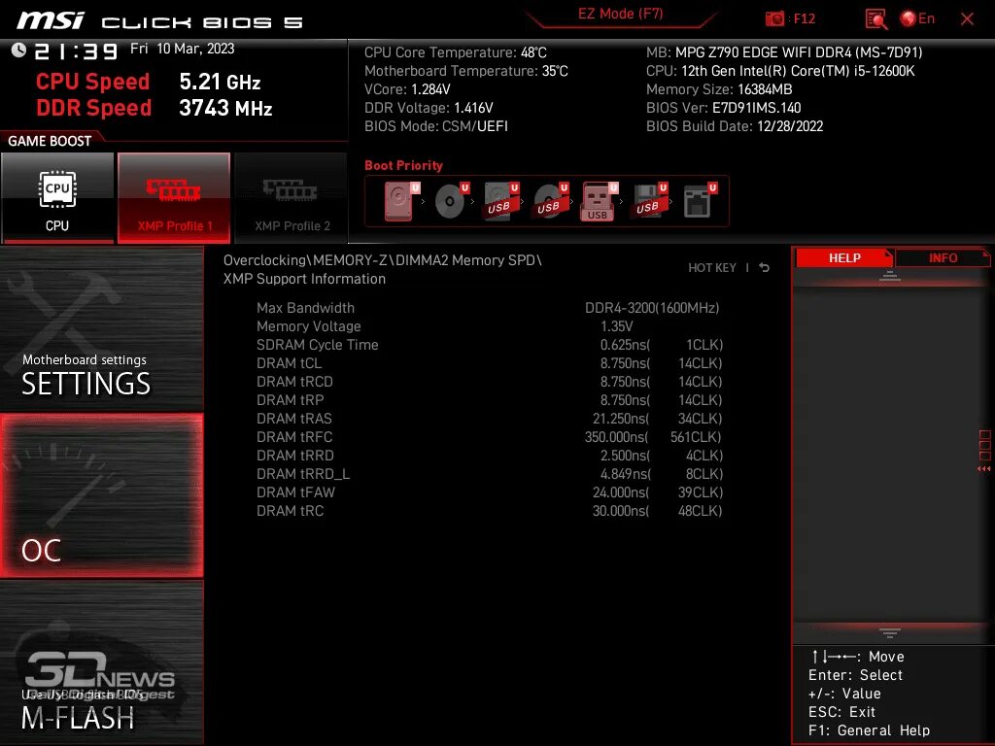The width and height of the screenshot is (995, 746).
Task: Select the USB hard disk boot device
Action: tap(501, 201)
